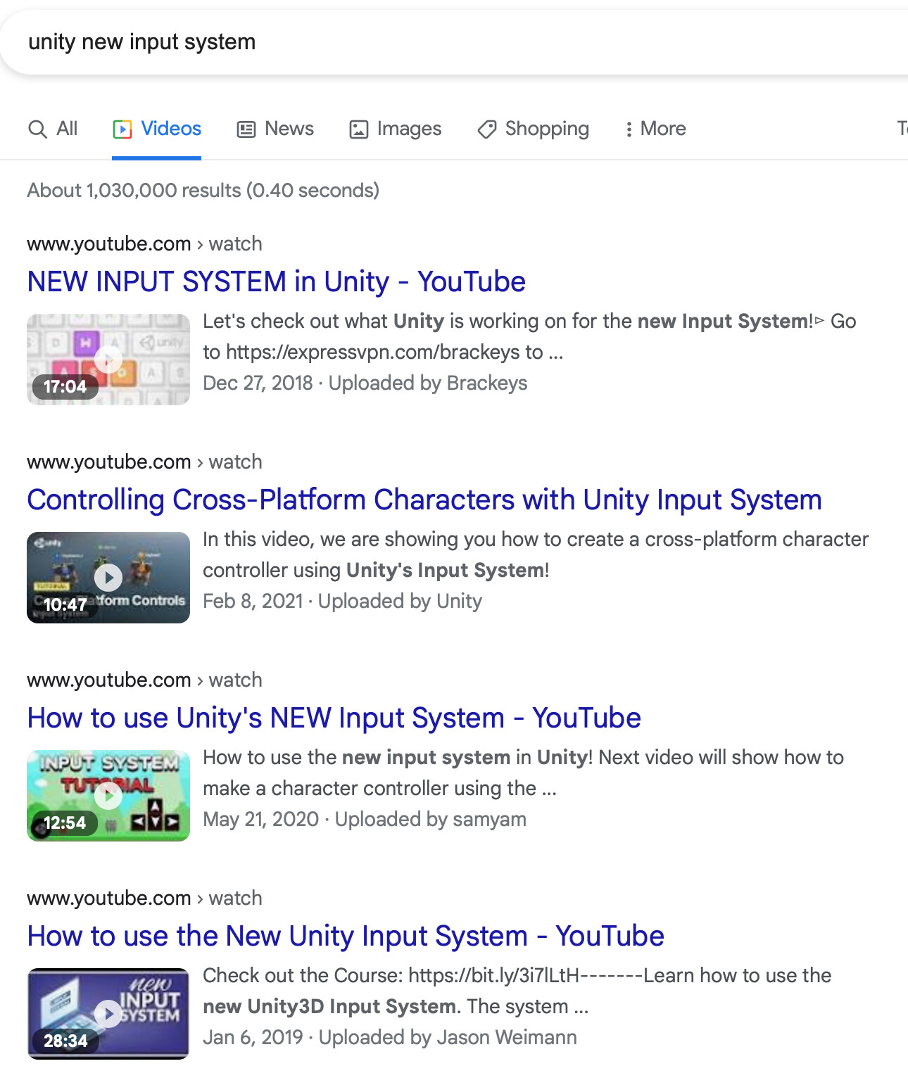Click 'Jan 6, 2019 · Uploaded by Jason Weimann' text

pyautogui.click(x=390, y=1037)
